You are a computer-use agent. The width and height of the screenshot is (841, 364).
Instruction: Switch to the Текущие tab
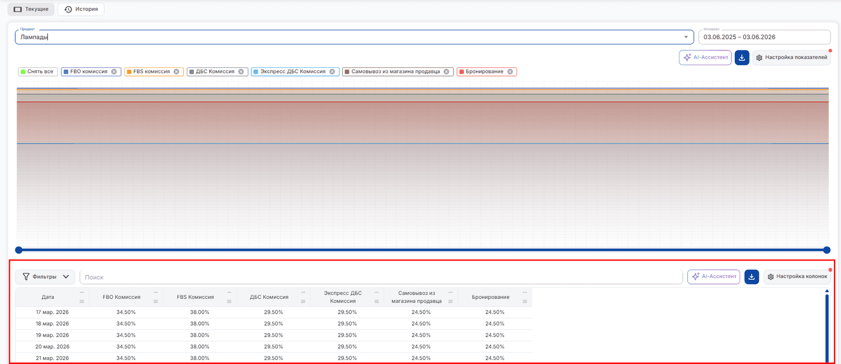point(31,9)
